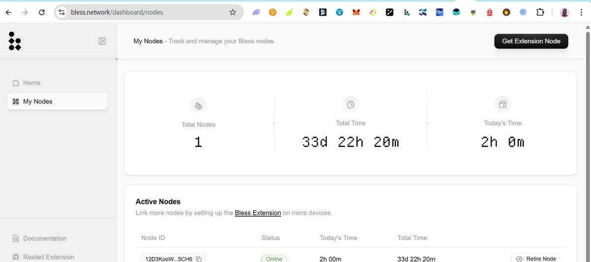
Task: Open the Chrome profile avatar
Action: (x=564, y=12)
